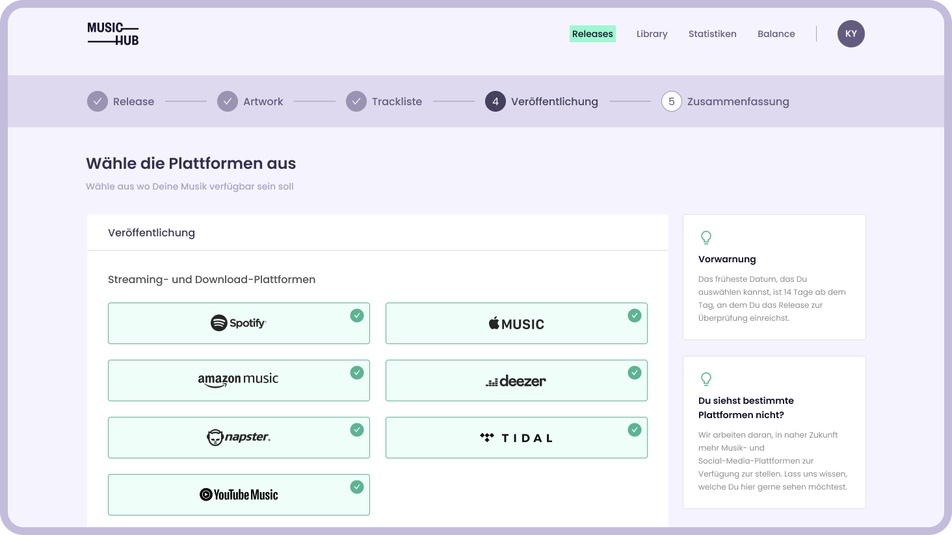Image resolution: width=952 pixels, height=535 pixels.
Task: Open the Statistiken section
Action: coord(713,34)
